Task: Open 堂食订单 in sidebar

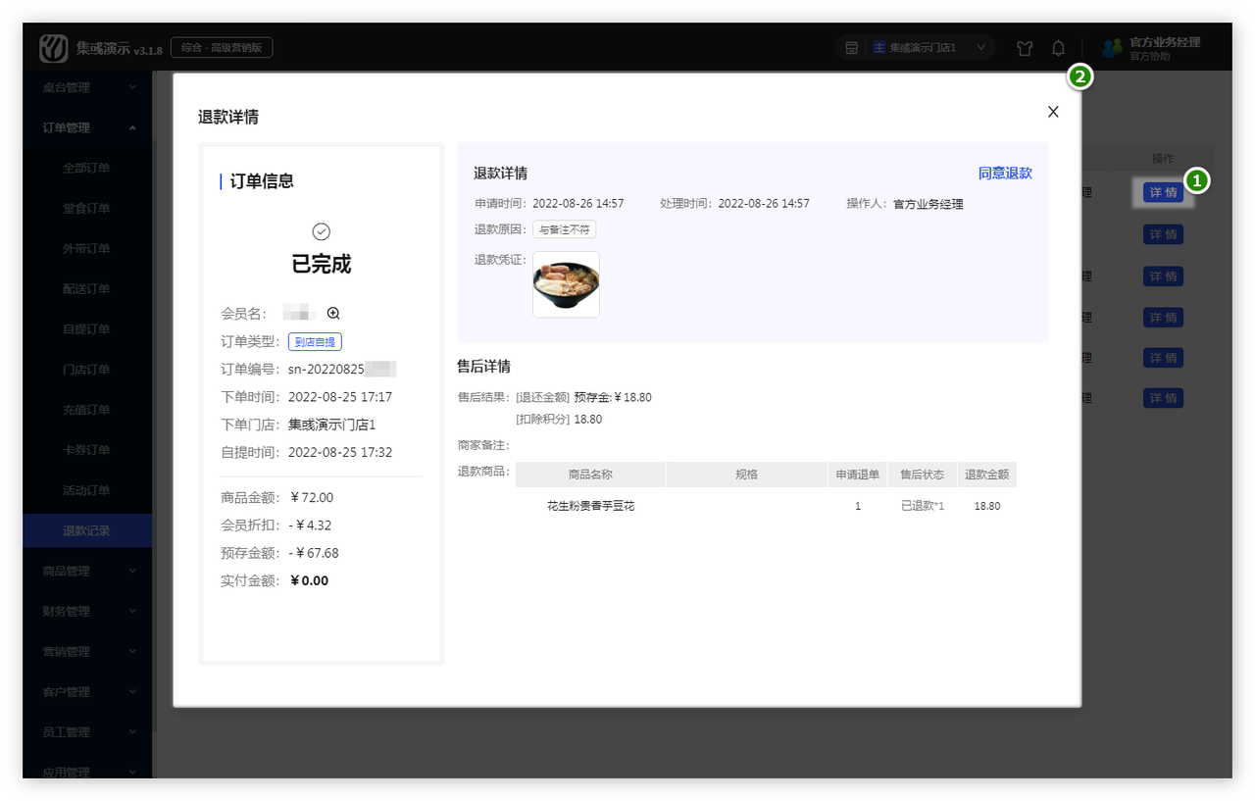Action: tap(86, 208)
